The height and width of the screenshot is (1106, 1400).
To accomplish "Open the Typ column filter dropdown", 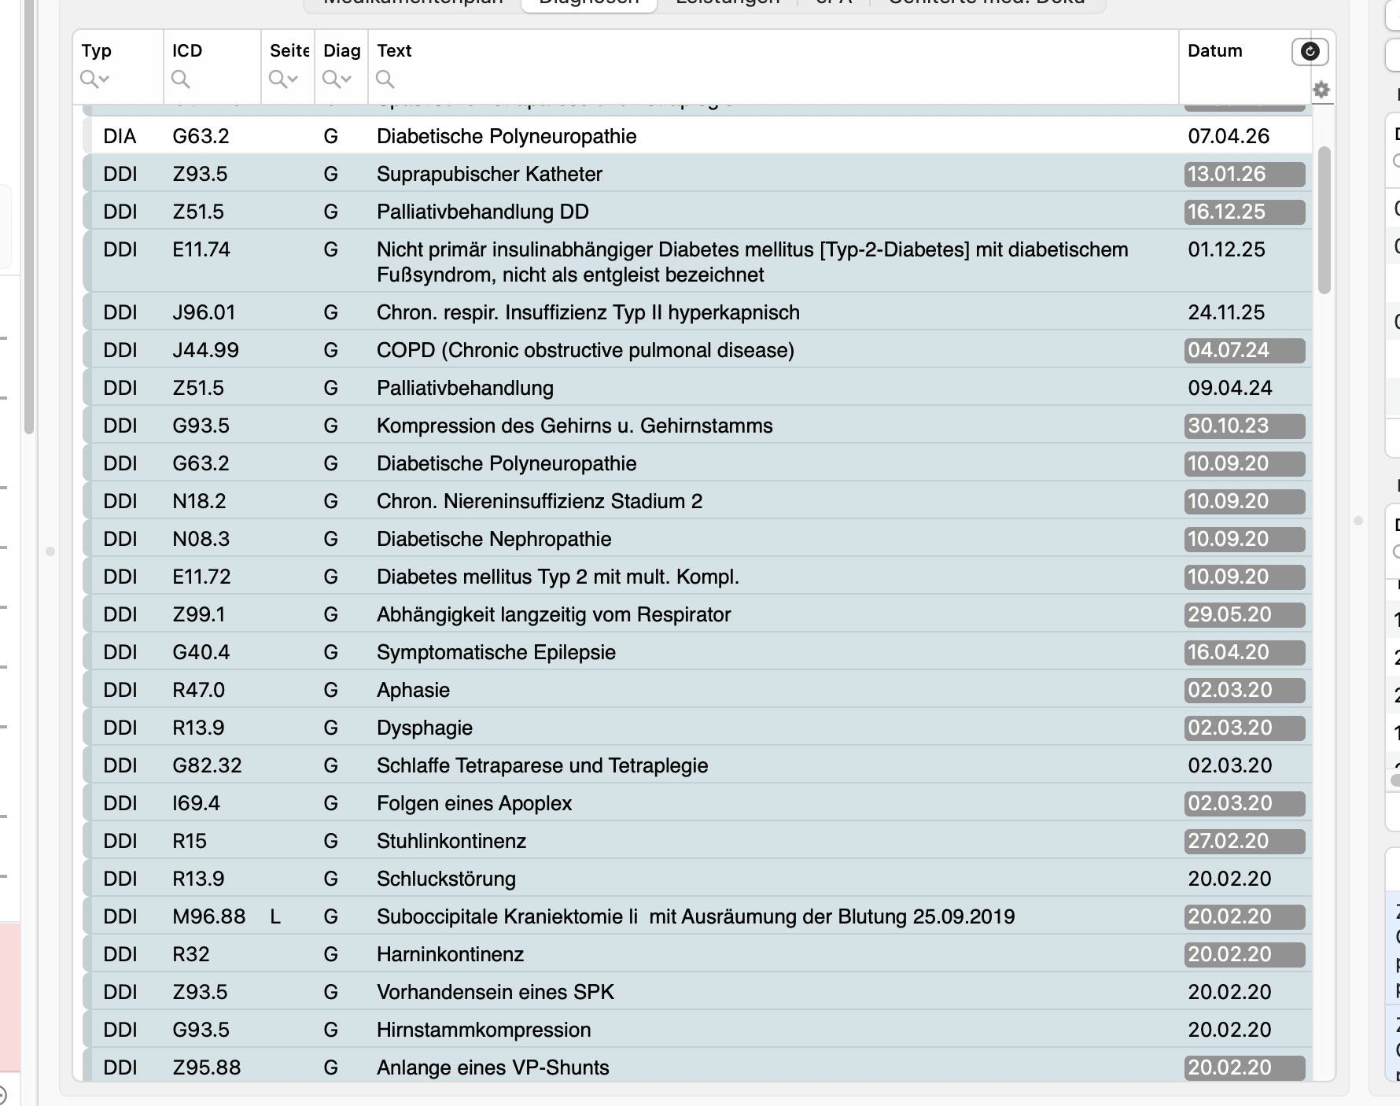I will click(94, 79).
